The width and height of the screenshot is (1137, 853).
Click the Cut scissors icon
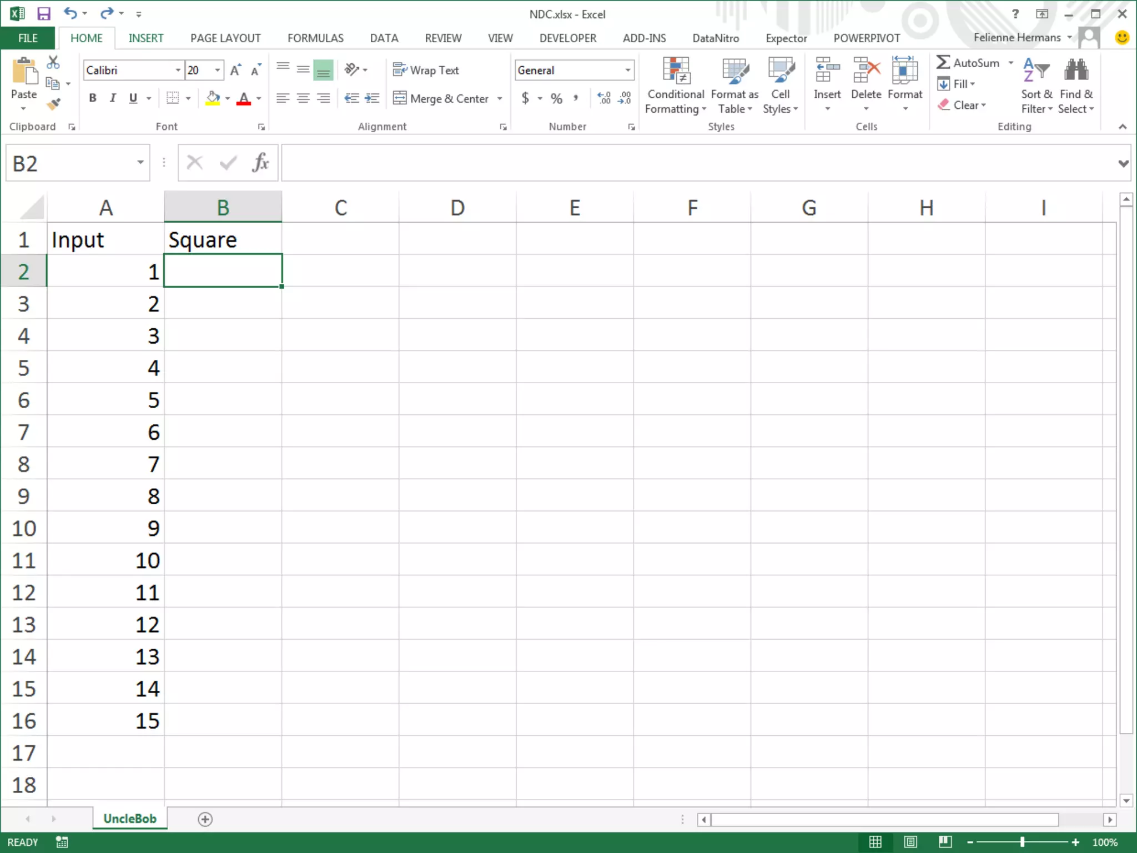(53, 62)
